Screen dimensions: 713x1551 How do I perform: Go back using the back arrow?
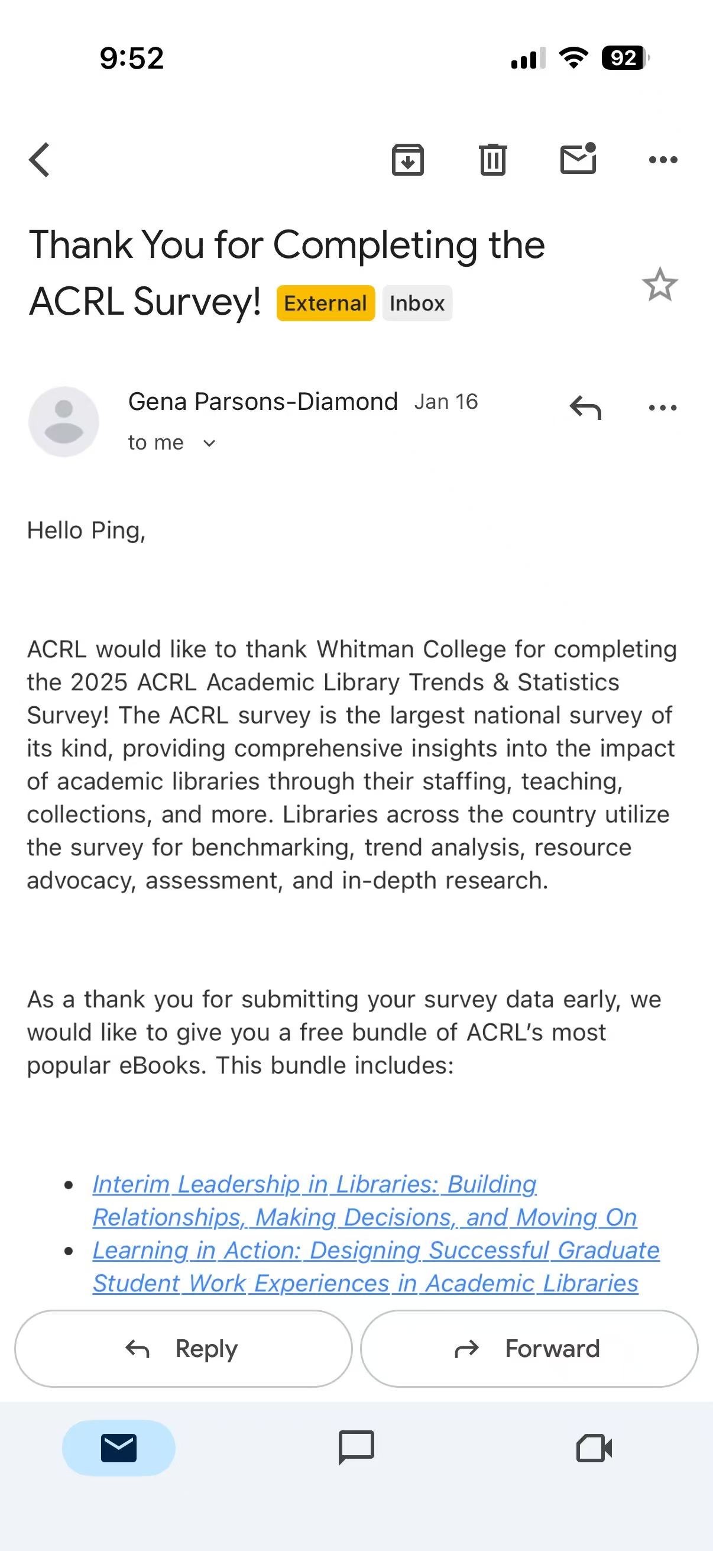pyautogui.click(x=40, y=160)
